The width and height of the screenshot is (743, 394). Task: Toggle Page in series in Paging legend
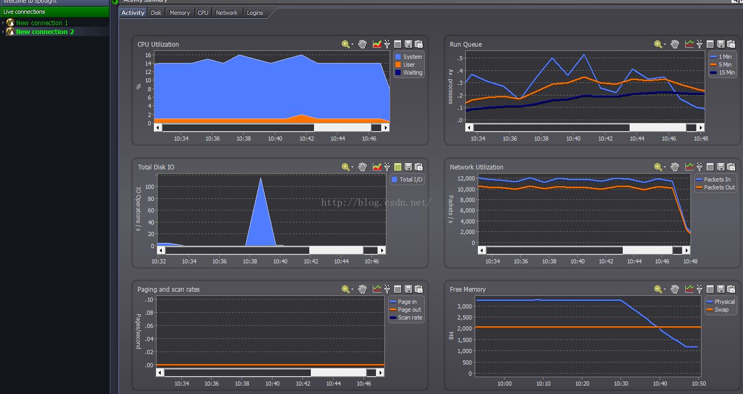(403, 302)
